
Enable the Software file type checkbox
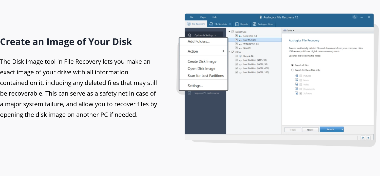[301, 93]
